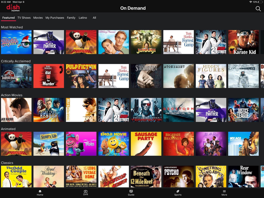Show the All category tab

click(x=94, y=18)
